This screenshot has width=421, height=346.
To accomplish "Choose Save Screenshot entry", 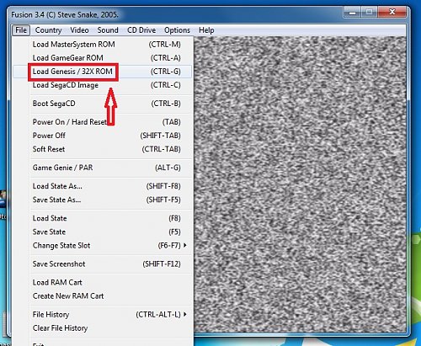I will 103,264.
